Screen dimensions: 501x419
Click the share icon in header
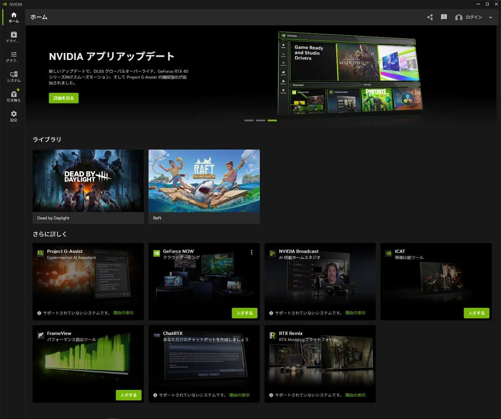pyautogui.click(x=430, y=17)
